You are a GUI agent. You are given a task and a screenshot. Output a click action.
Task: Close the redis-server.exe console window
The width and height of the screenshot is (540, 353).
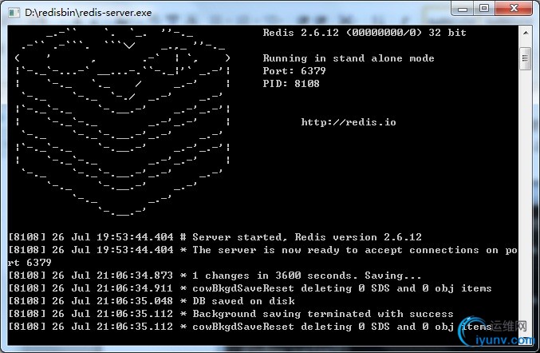(x=514, y=8)
